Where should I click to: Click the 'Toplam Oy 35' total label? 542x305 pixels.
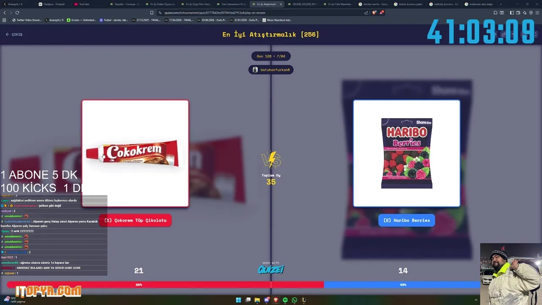(x=271, y=180)
